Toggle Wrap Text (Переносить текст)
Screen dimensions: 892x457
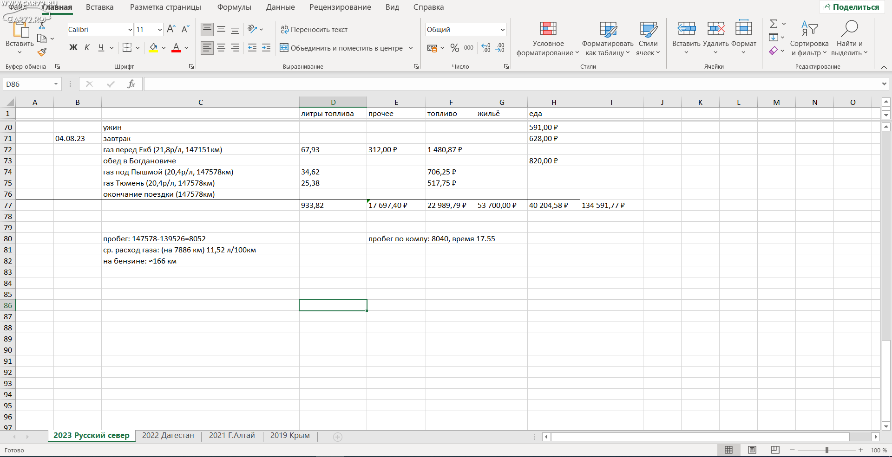[x=314, y=29]
